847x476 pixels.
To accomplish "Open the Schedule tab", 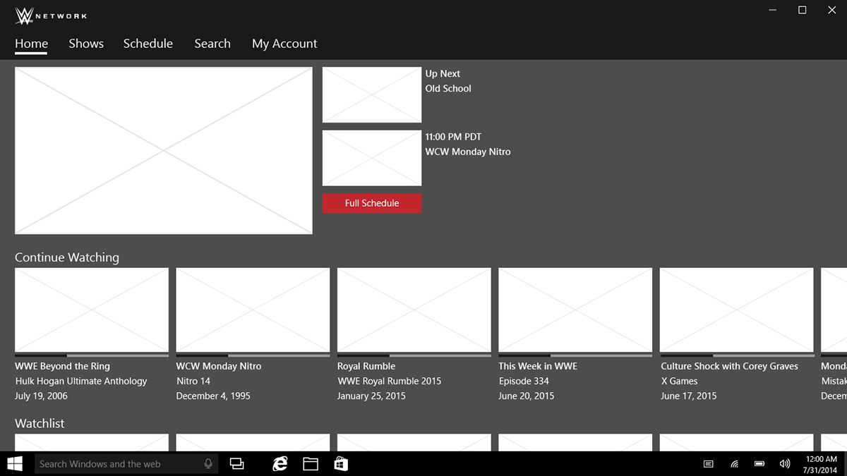I will pos(148,44).
